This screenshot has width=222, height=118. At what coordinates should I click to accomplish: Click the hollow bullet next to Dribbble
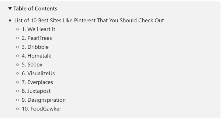(x=18, y=47)
